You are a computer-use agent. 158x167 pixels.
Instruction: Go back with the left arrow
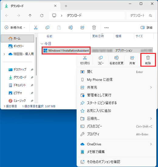[7, 16]
